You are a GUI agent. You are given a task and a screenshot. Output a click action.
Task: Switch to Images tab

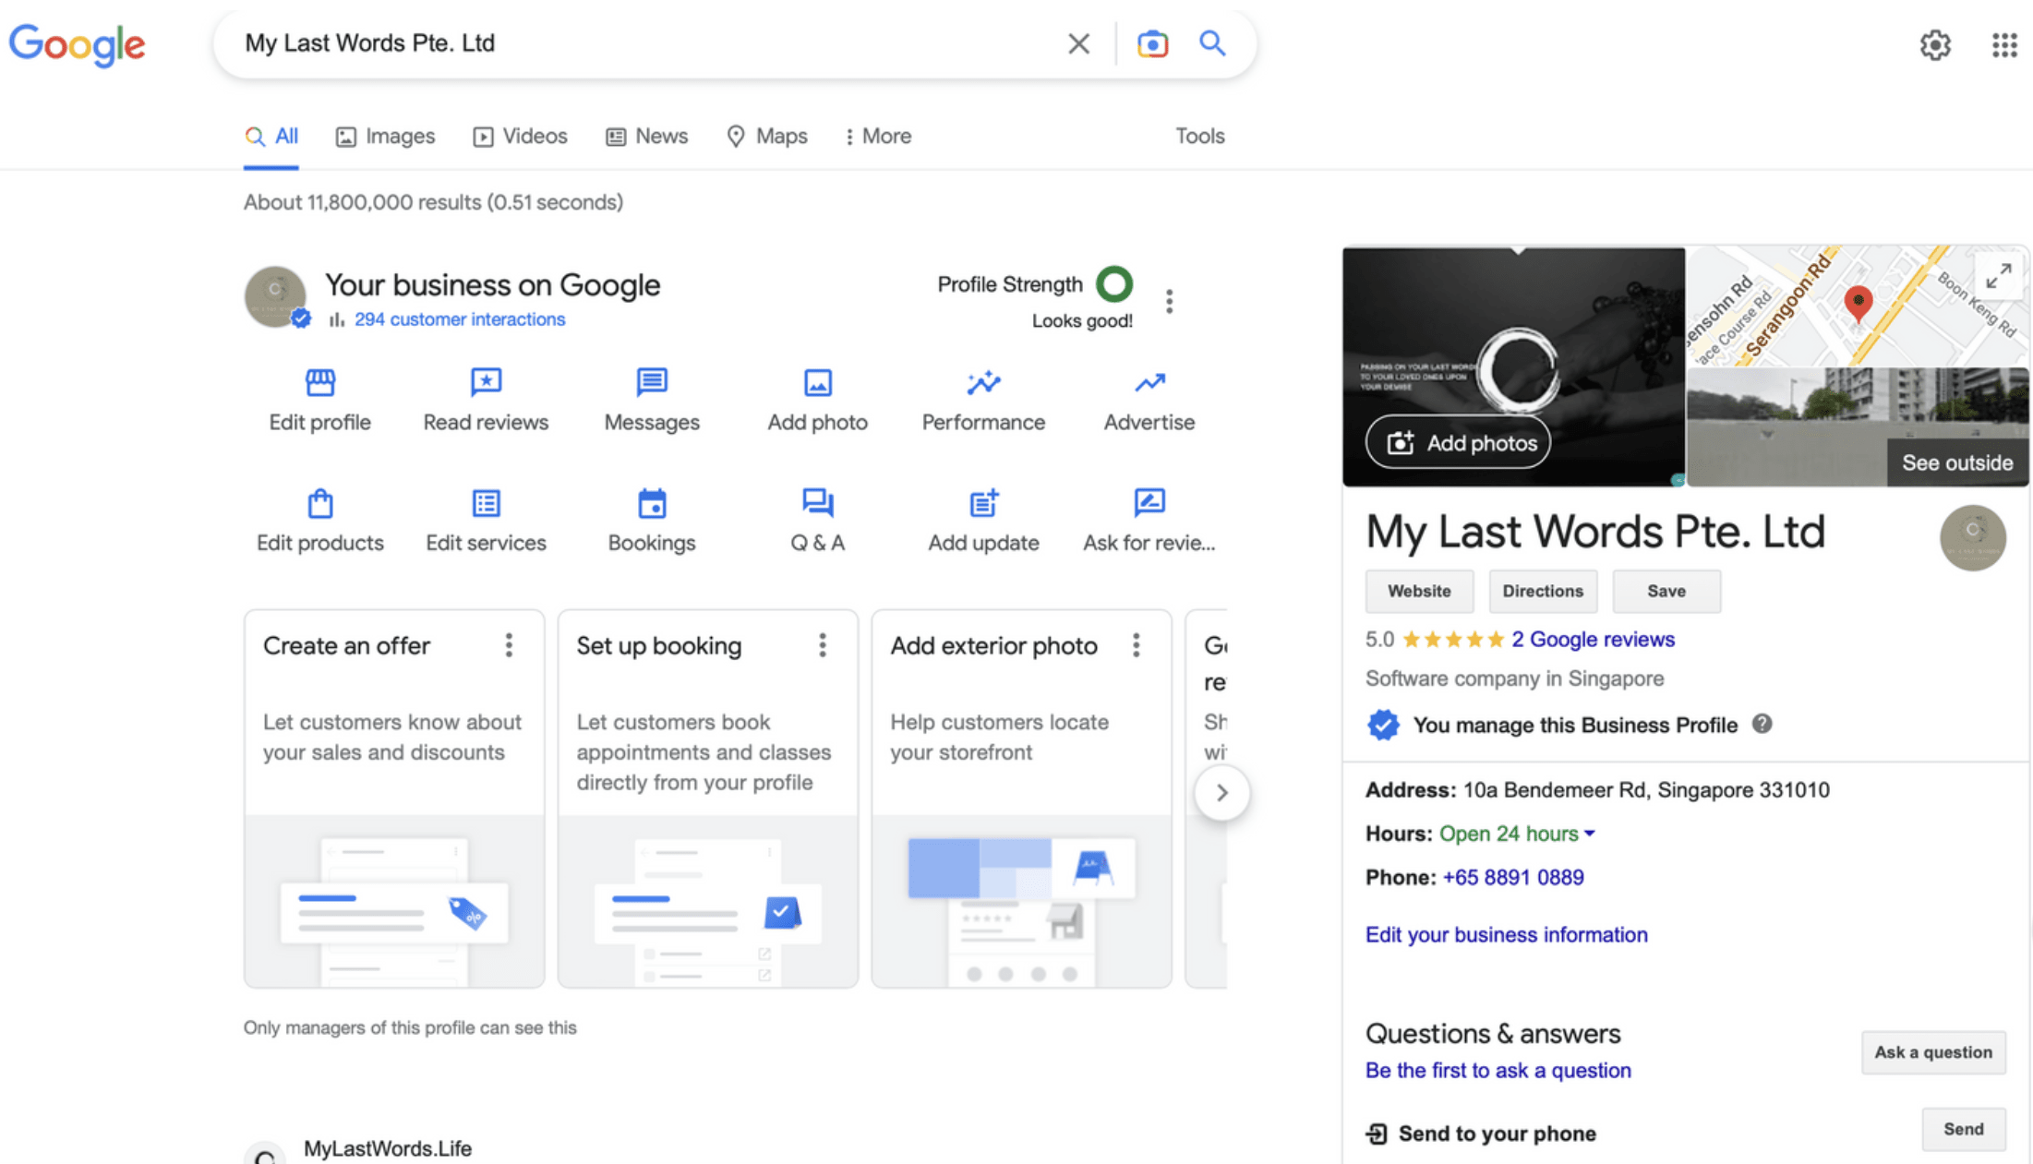click(385, 137)
